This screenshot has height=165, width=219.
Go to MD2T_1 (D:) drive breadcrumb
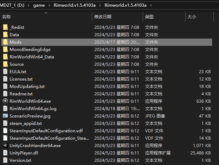12,5
